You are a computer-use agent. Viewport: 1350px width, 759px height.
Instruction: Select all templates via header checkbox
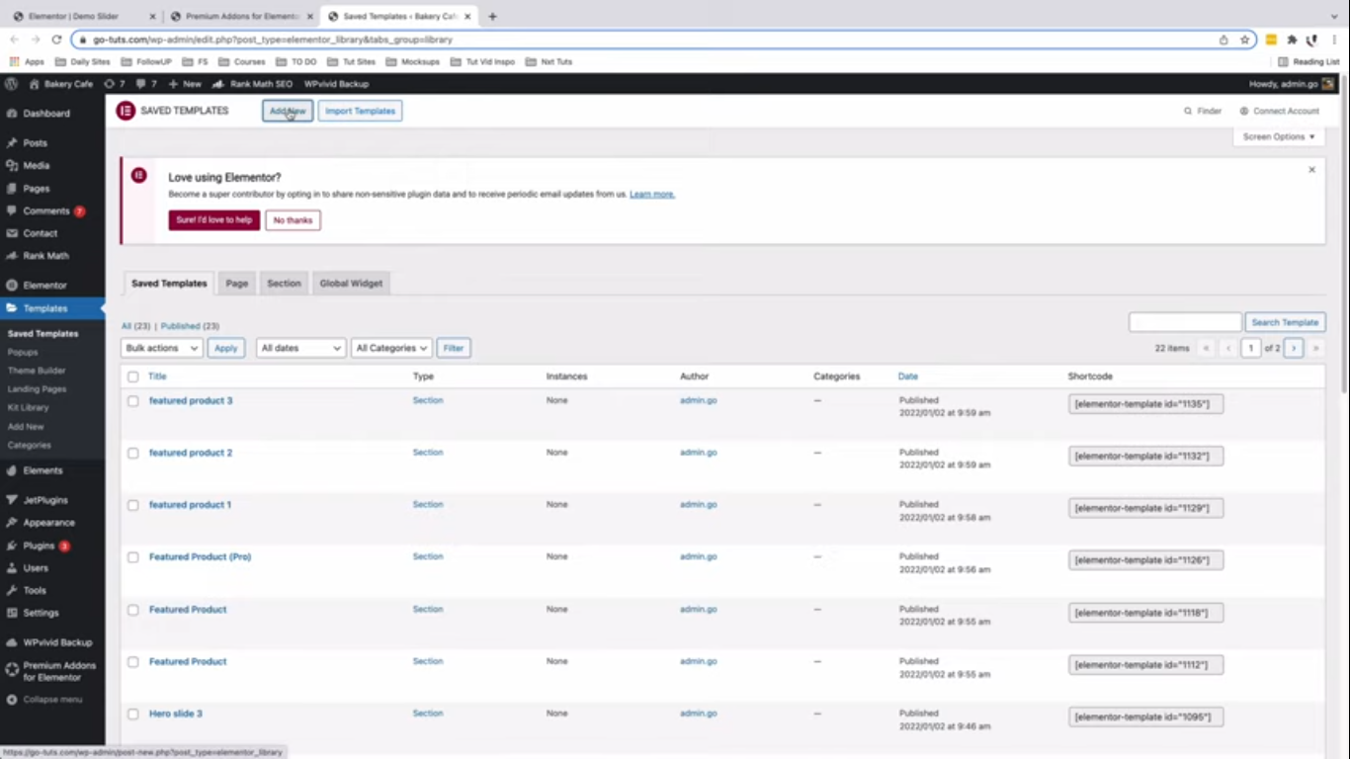click(132, 377)
